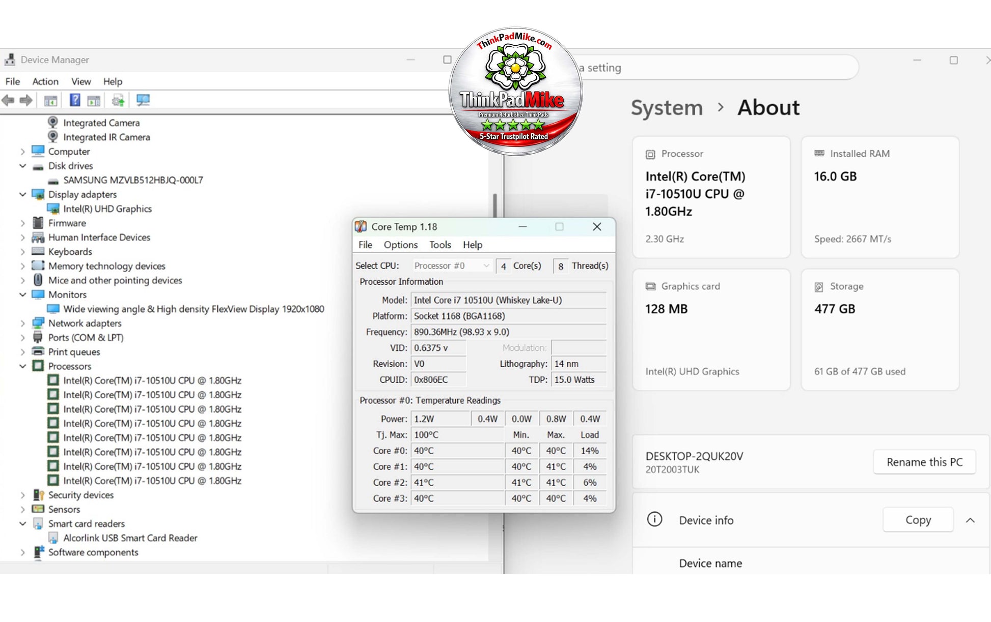Image resolution: width=991 pixels, height=622 pixels.
Task: Expand the Memory technology devices category
Action: pos(22,266)
